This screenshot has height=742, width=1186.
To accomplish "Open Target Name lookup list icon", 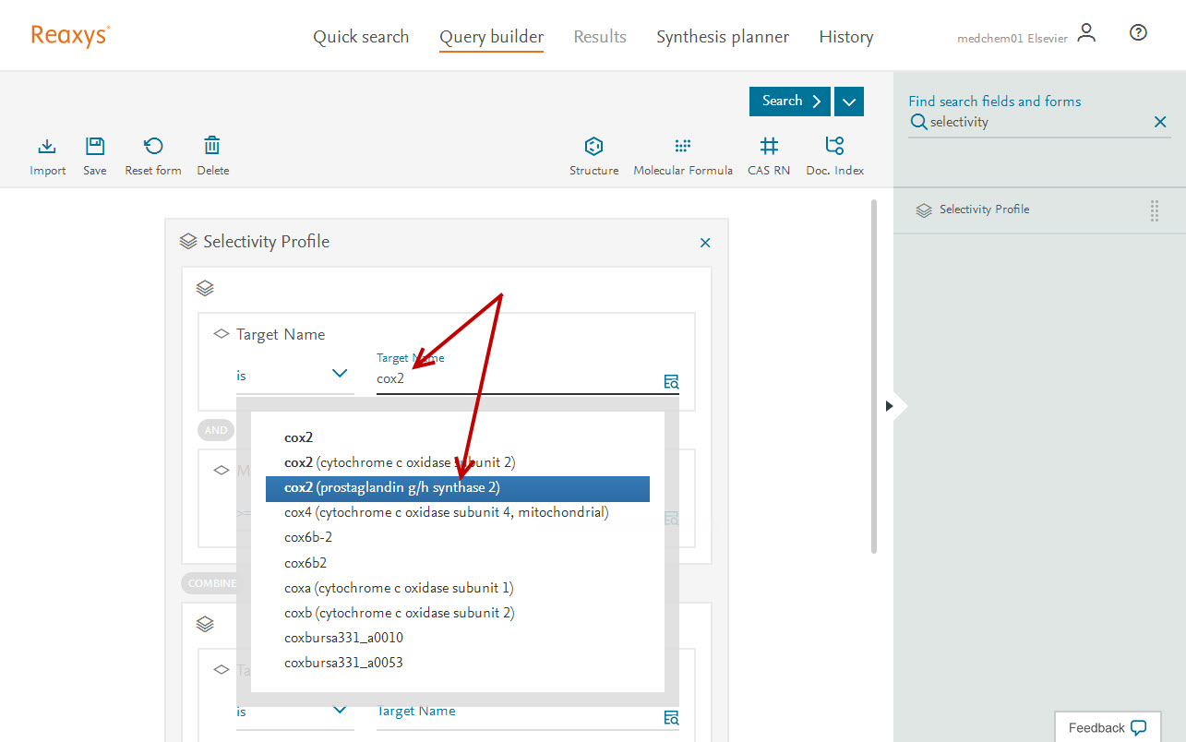I will (x=671, y=382).
